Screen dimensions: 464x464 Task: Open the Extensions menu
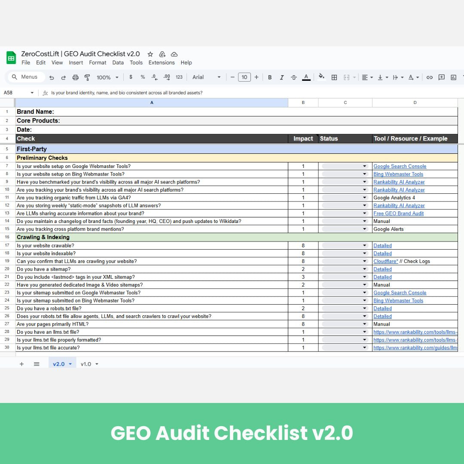point(162,63)
